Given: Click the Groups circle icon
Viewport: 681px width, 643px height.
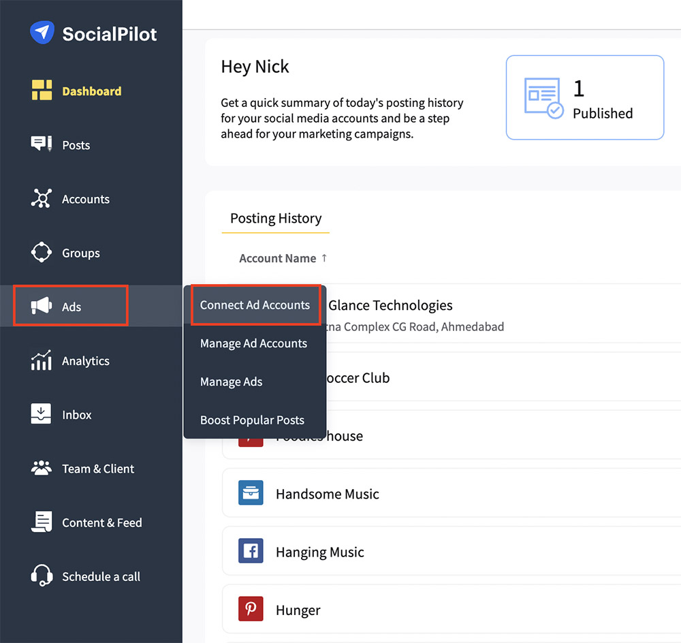Looking at the screenshot, I should pyautogui.click(x=42, y=252).
